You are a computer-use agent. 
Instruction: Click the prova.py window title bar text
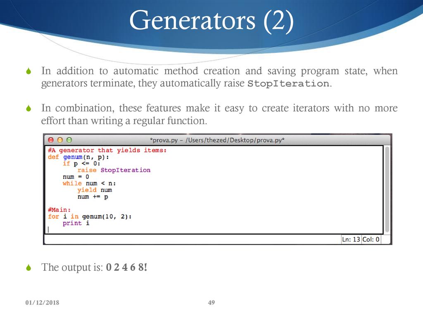[217, 140]
